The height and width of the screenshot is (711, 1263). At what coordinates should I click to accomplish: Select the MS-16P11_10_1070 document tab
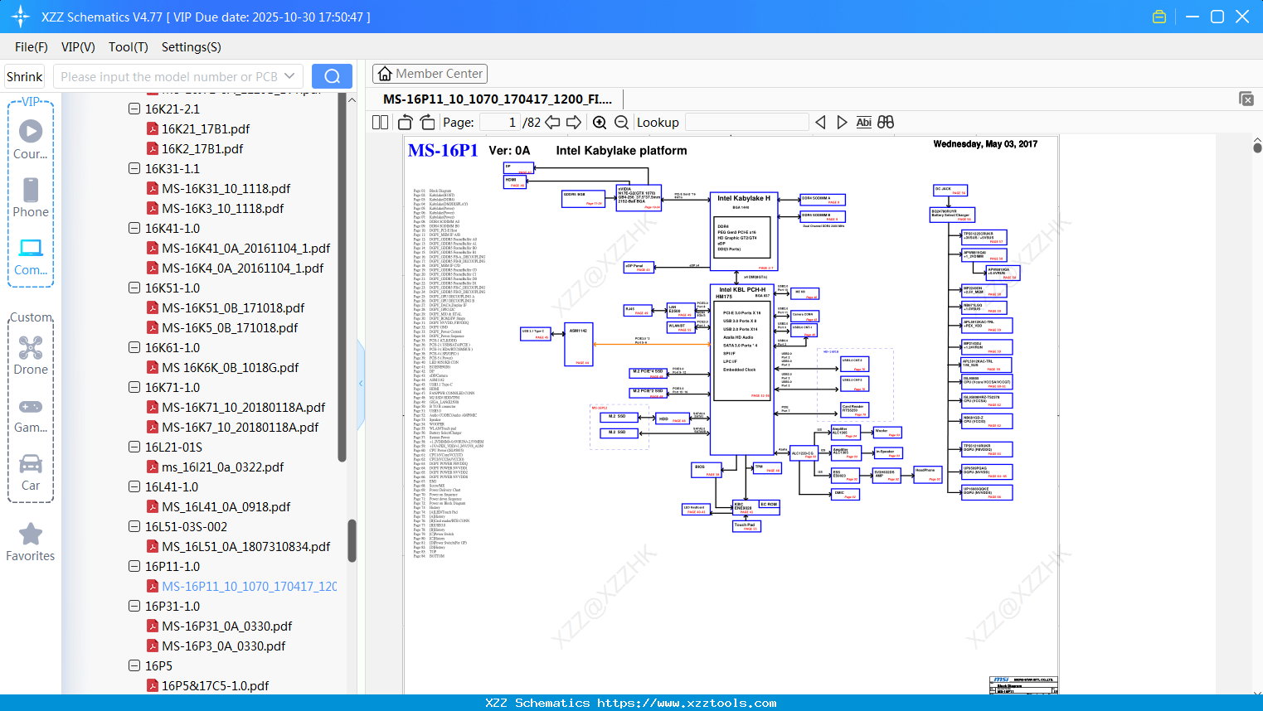pos(498,99)
